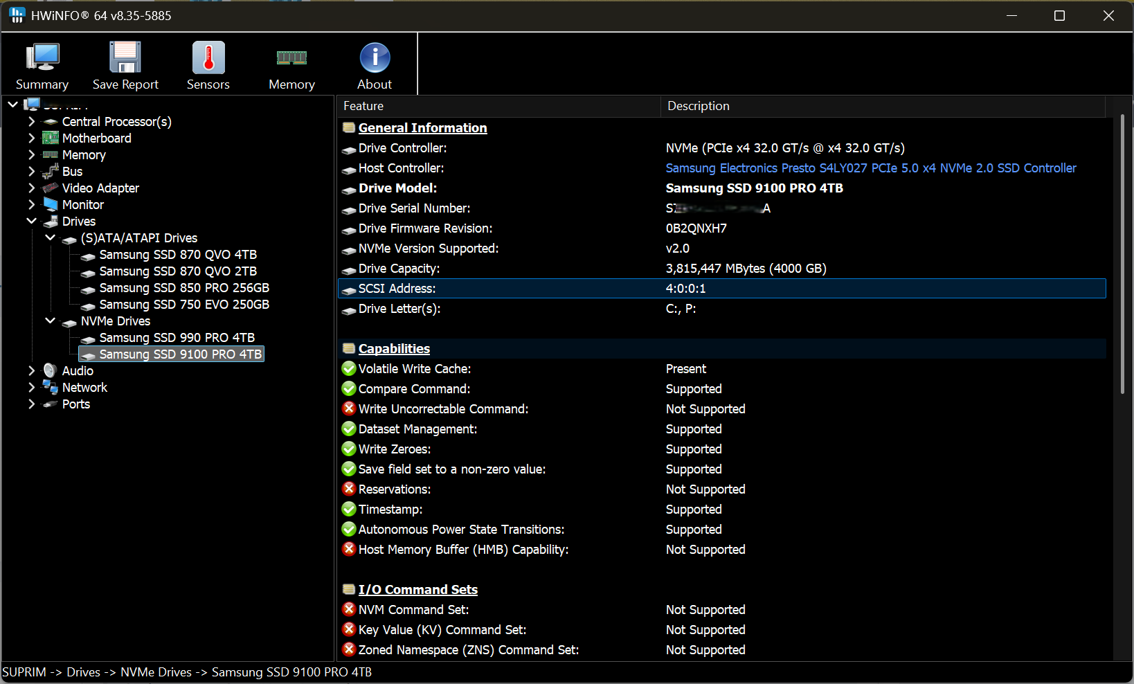1134x684 pixels.
Task: Click the About info icon
Action: click(x=375, y=58)
